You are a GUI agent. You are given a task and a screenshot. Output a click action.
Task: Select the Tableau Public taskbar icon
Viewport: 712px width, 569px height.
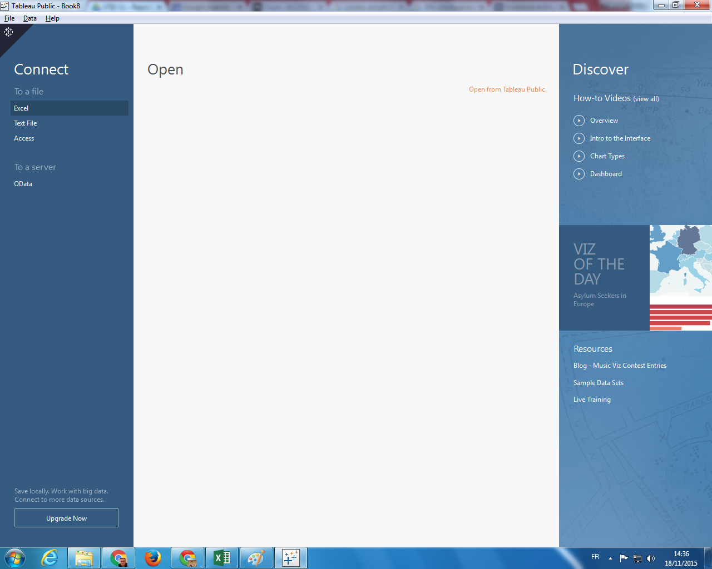[x=291, y=558]
